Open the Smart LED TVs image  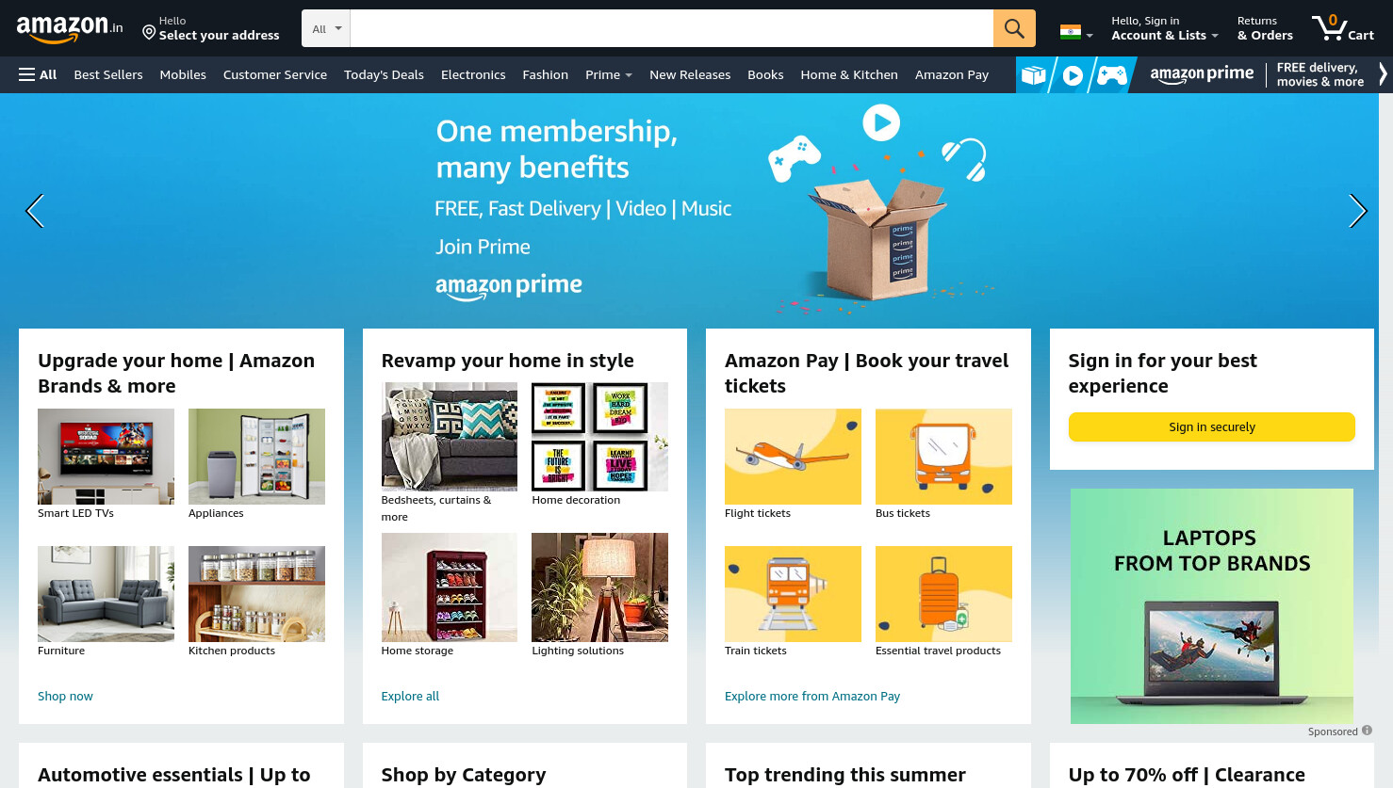point(106,457)
